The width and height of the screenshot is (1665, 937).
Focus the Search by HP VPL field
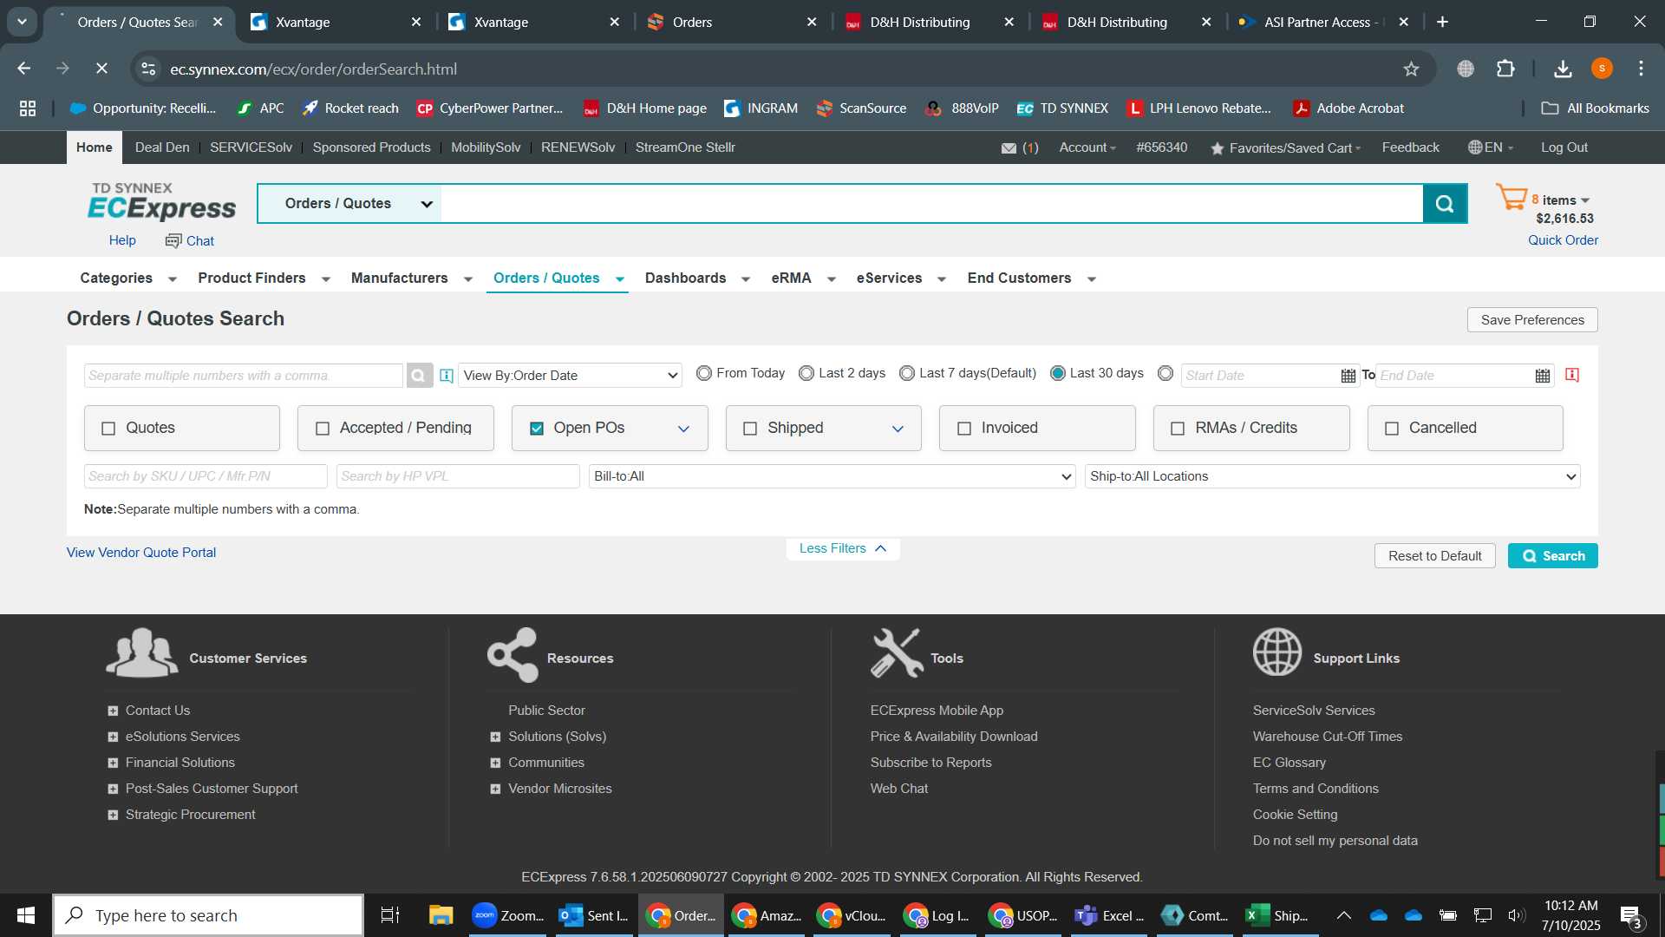coord(458,476)
